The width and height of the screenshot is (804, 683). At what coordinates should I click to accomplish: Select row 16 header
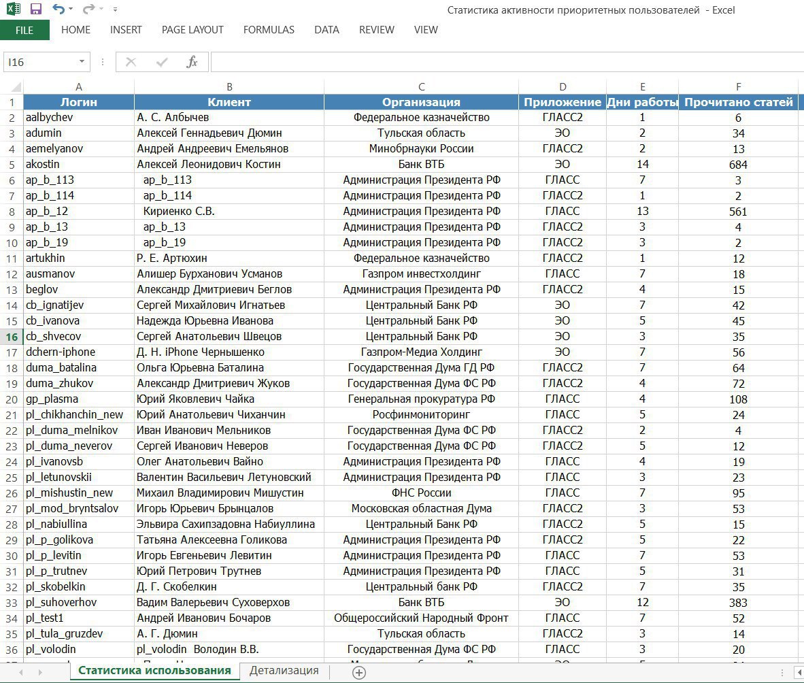click(x=12, y=337)
